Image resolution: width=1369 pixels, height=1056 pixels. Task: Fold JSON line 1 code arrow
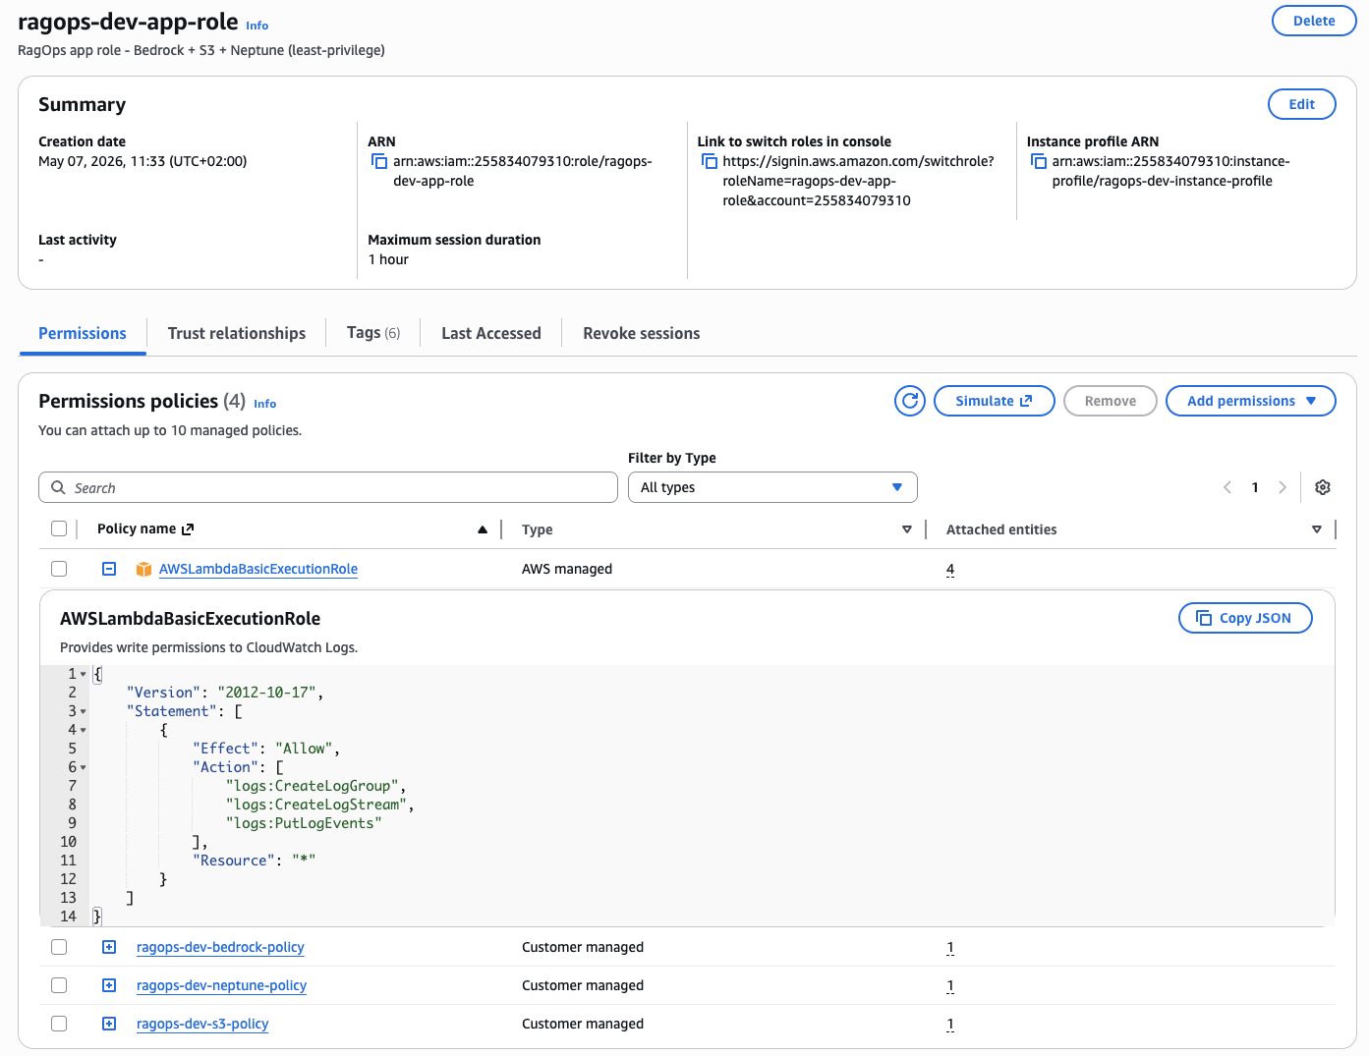[x=84, y=674]
